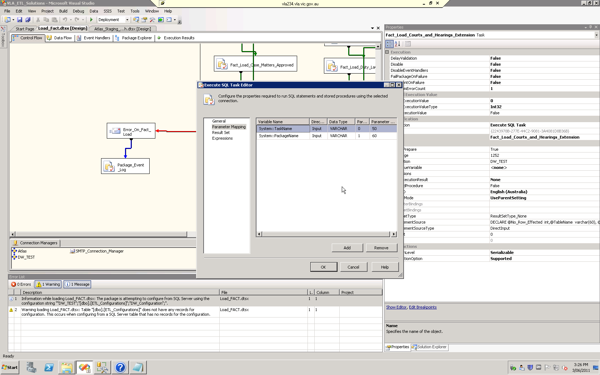Select the Atlas connection manager
The height and width of the screenshot is (375, 600).
19,251
